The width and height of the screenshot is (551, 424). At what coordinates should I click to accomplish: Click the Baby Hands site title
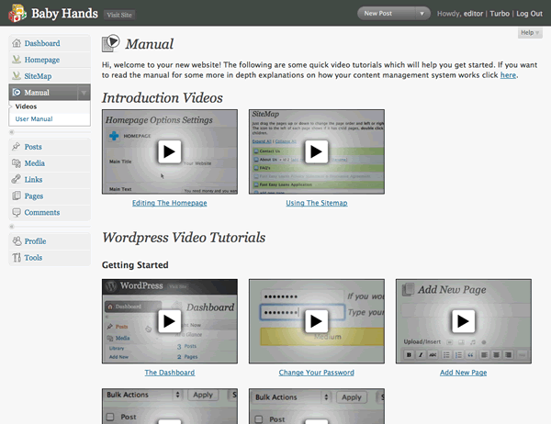click(x=64, y=14)
